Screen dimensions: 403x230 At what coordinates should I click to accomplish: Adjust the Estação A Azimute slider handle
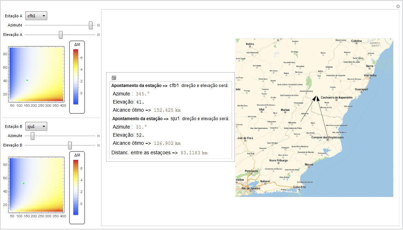click(91, 25)
